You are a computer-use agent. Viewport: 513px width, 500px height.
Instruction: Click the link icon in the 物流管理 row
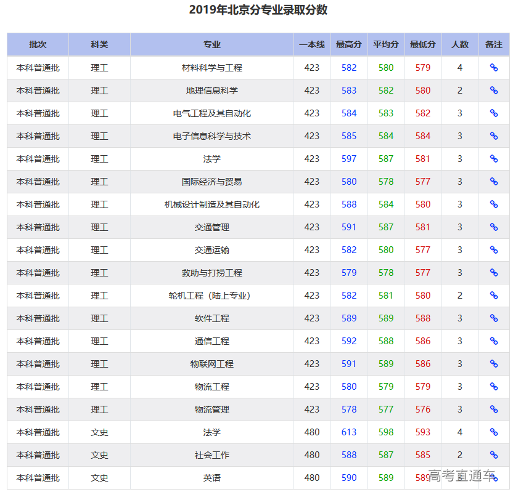pyautogui.click(x=494, y=409)
